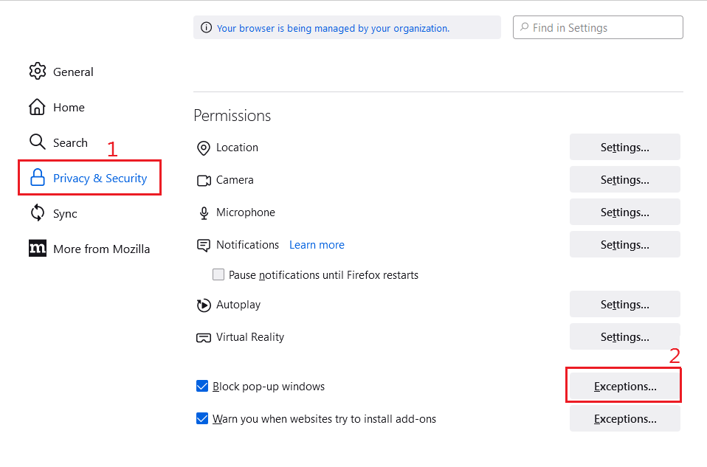Click the Location pin icon
Image resolution: width=707 pixels, height=467 pixels.
coord(204,148)
